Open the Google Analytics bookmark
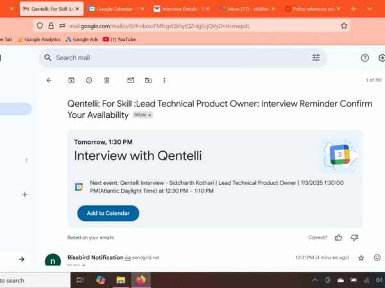This screenshot has height=288, width=385. 38,40
